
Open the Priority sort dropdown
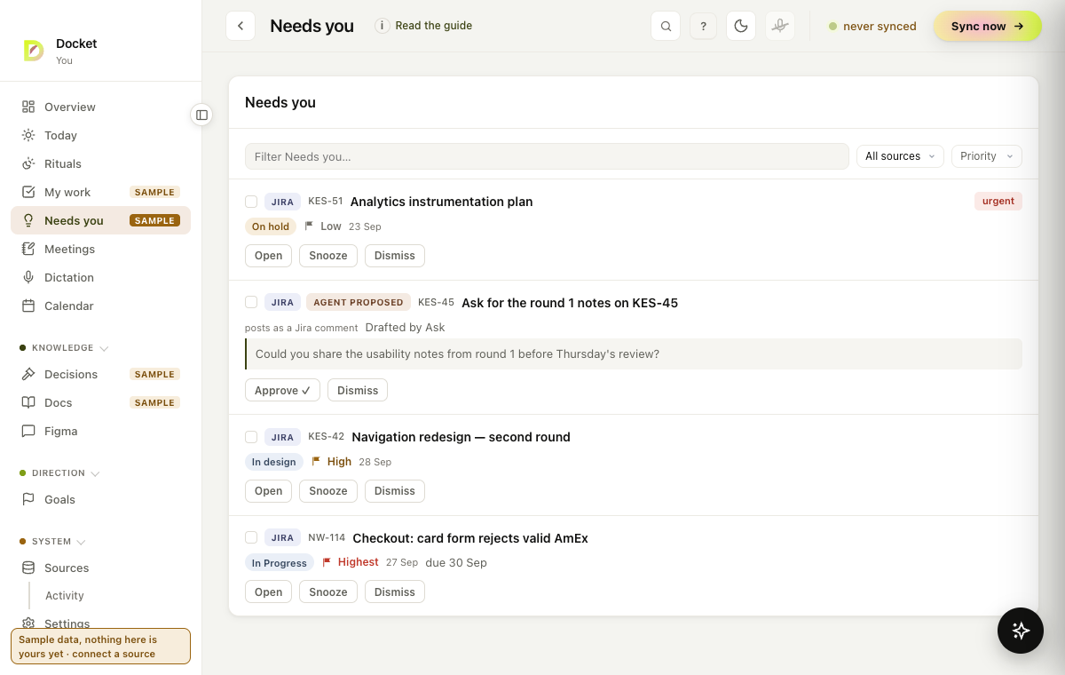[987, 156]
